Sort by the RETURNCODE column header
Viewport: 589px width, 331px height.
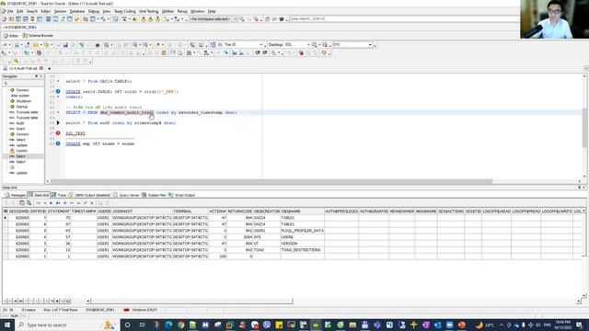239,211
